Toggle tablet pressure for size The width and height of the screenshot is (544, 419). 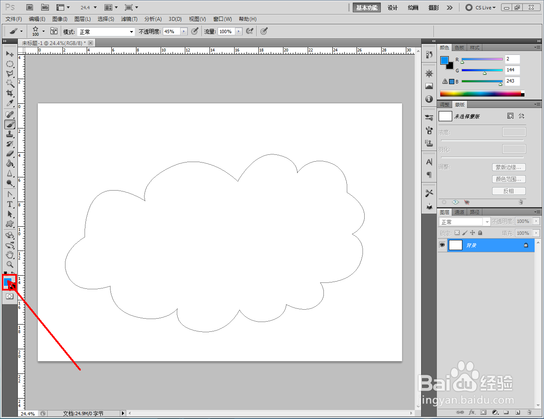pos(264,31)
